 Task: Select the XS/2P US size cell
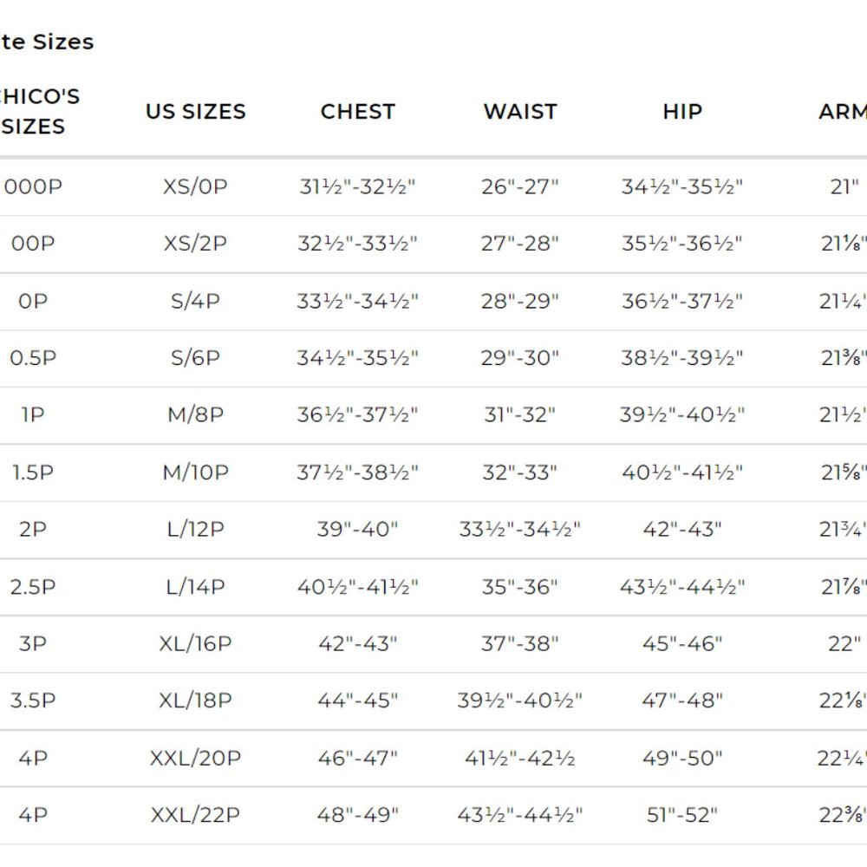(195, 244)
